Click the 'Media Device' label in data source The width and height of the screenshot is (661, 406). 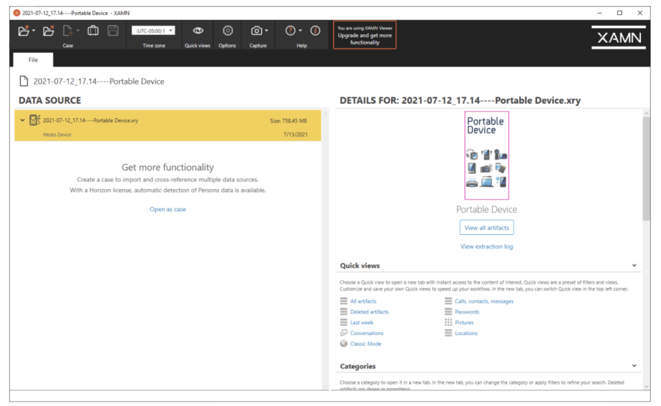coord(57,134)
